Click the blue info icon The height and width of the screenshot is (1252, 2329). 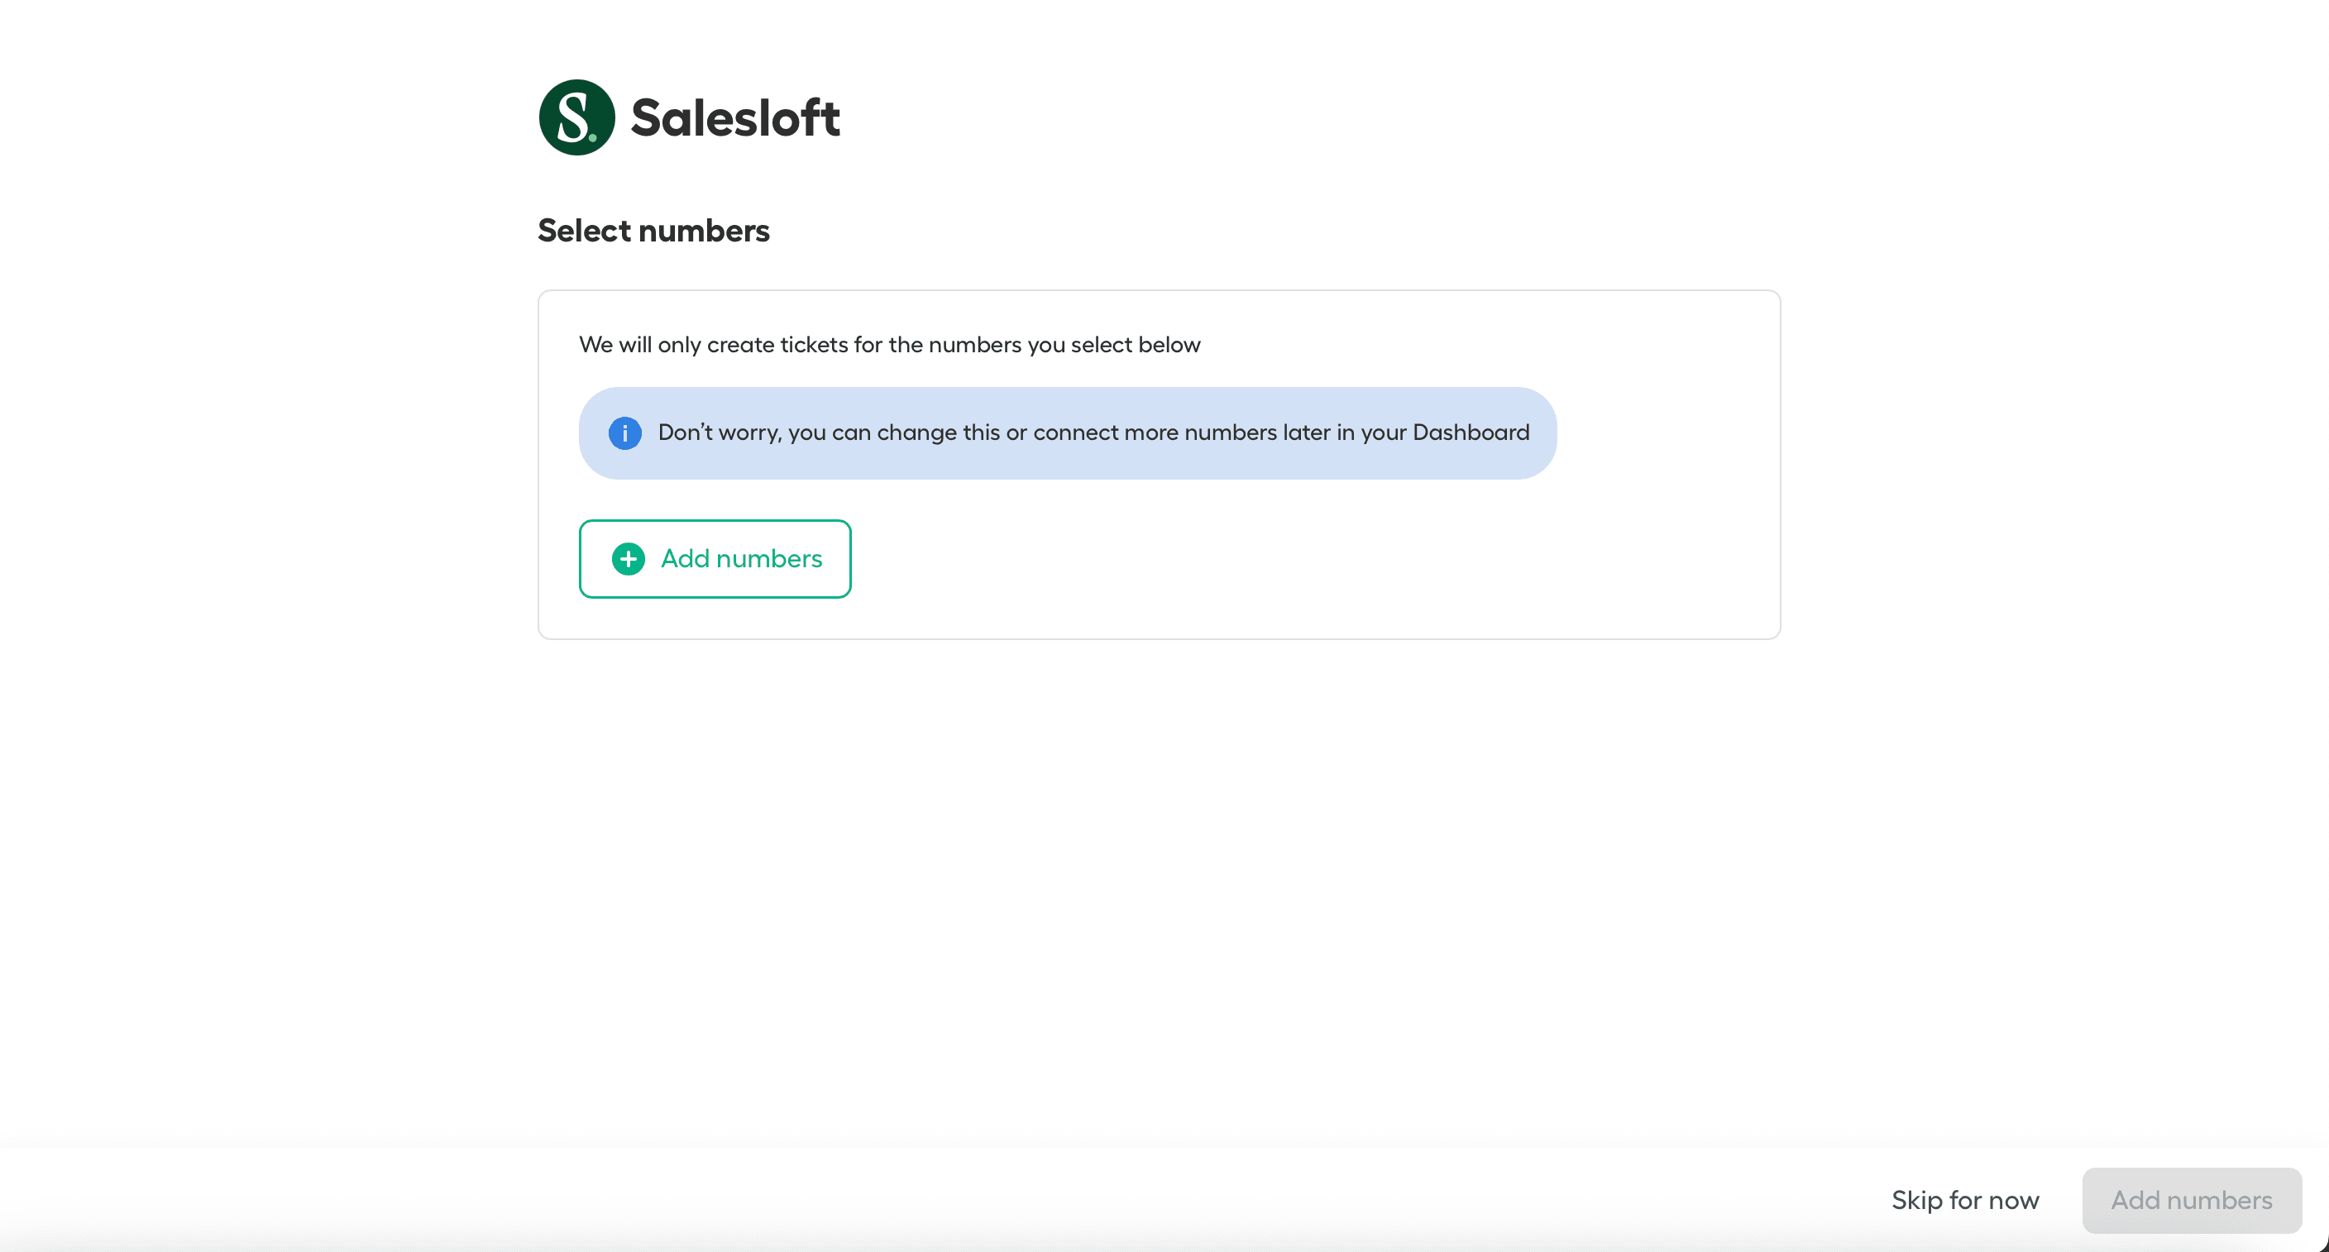tap(624, 433)
